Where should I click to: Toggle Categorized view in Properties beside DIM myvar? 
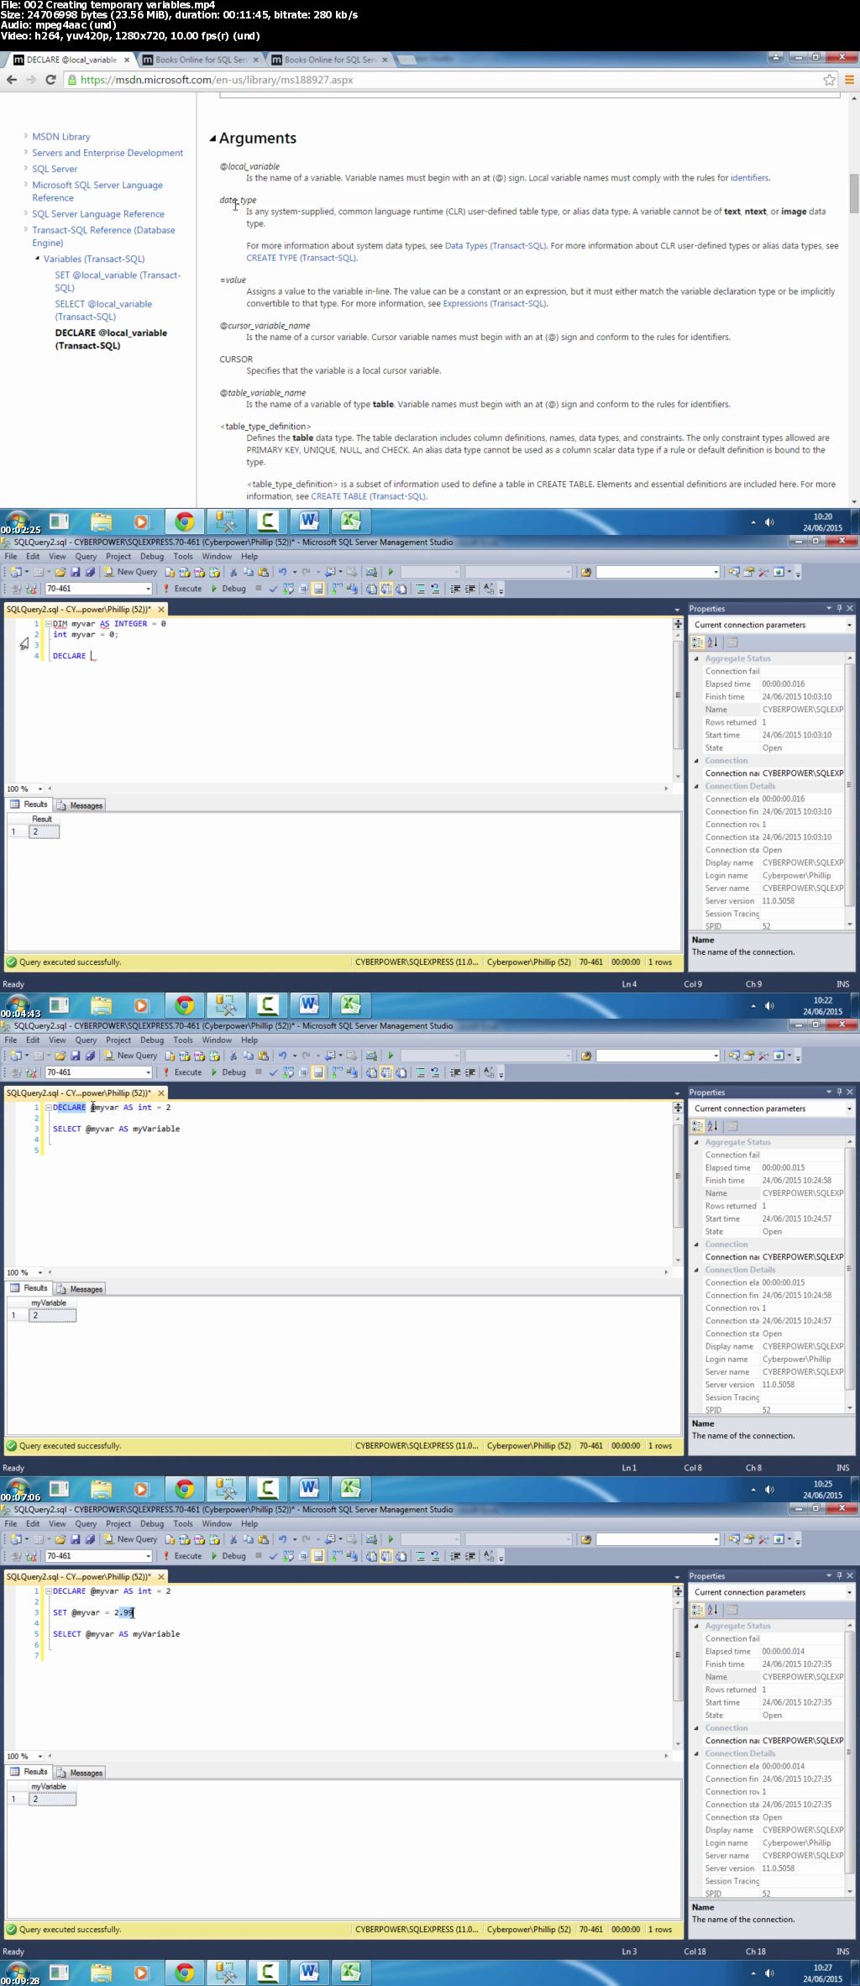click(x=697, y=642)
